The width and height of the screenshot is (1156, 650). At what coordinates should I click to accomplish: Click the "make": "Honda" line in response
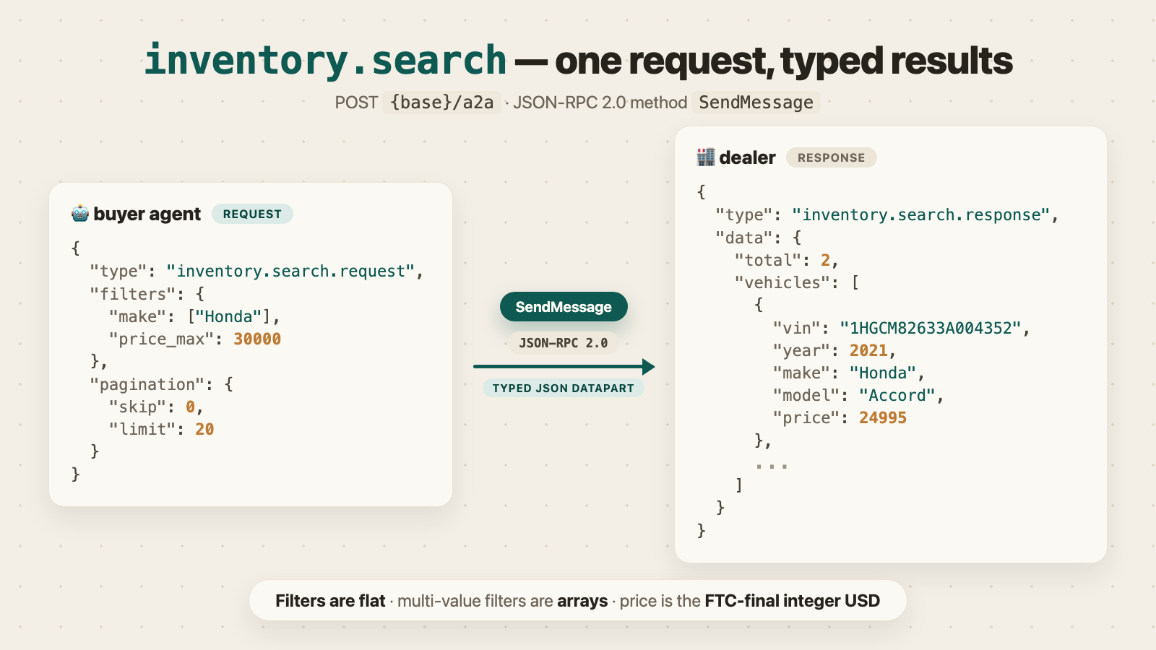pyautogui.click(x=849, y=373)
